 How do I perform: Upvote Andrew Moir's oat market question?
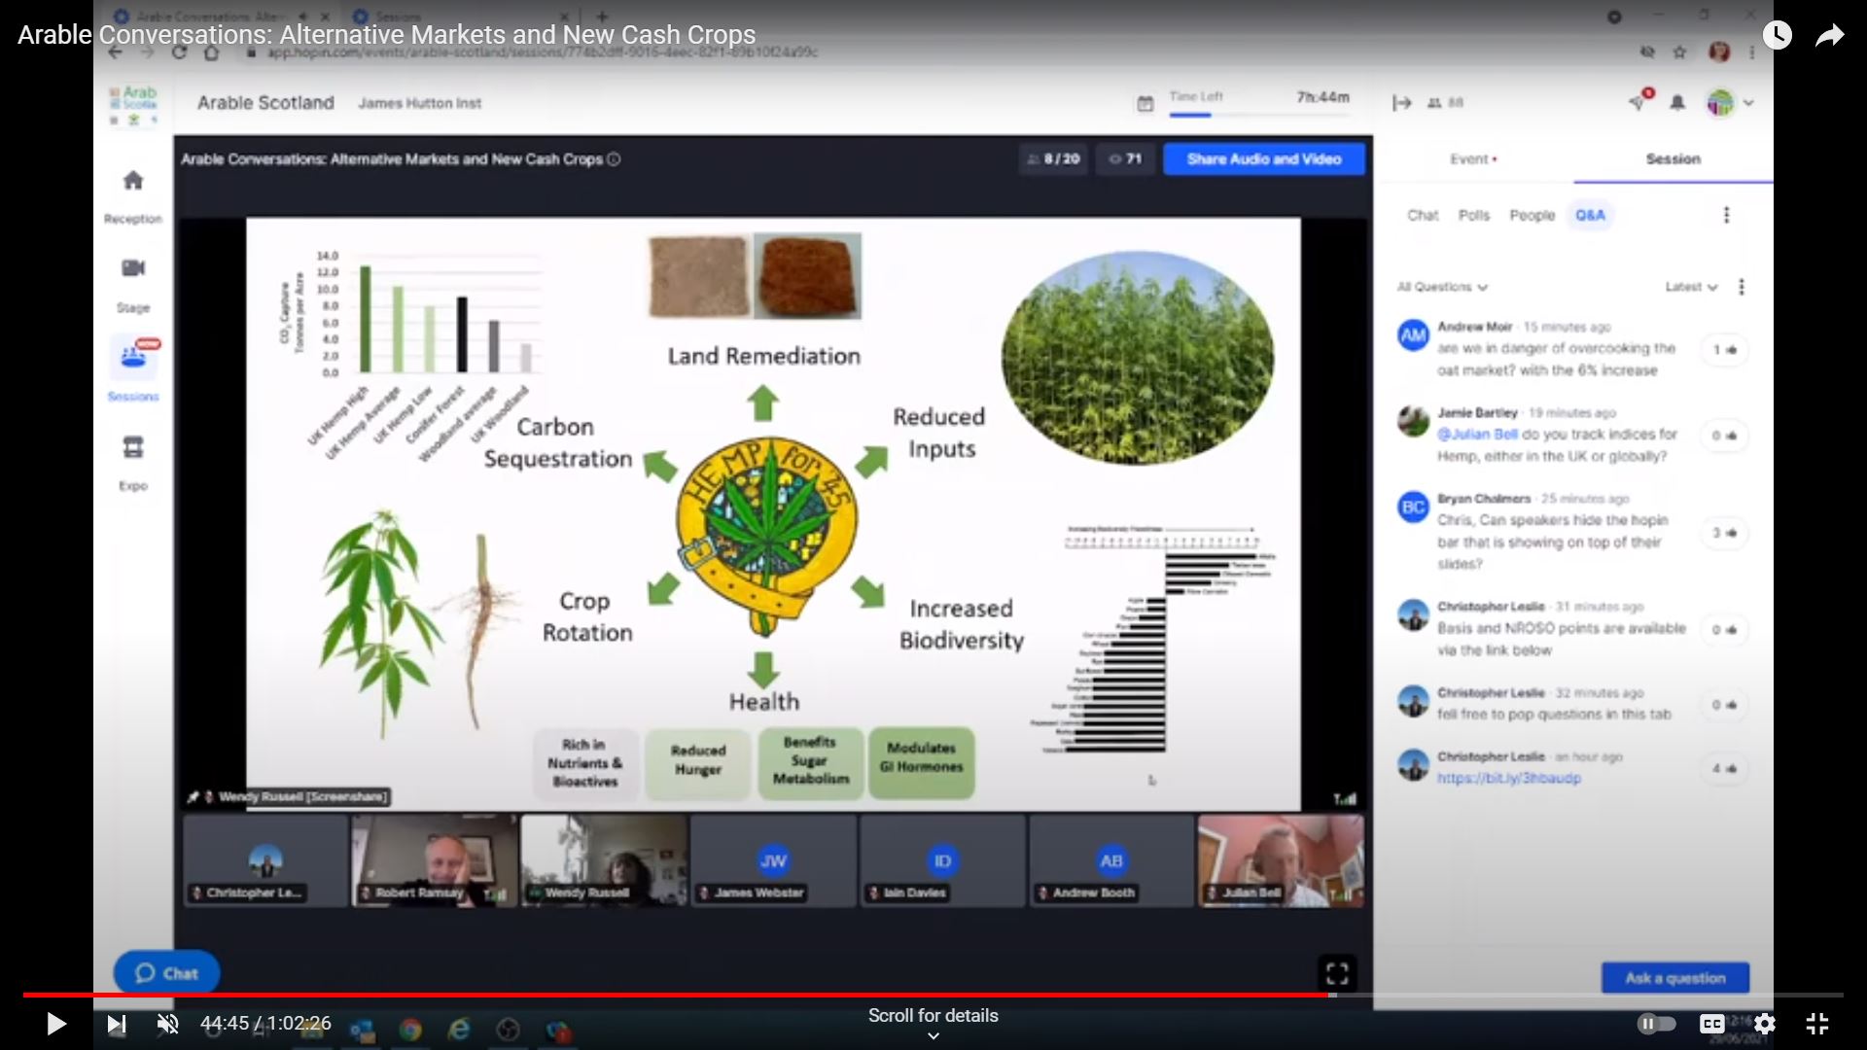1725,349
